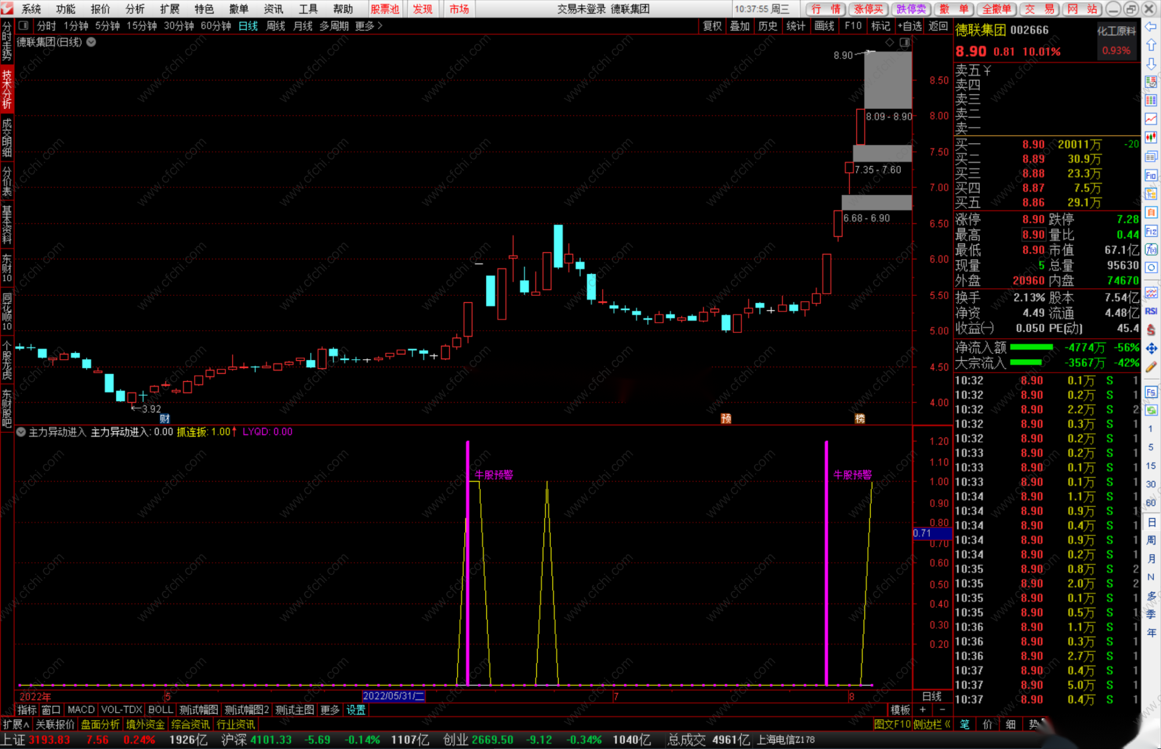Select the pencil drawing tool icon
This screenshot has width=1161, height=749.
pyautogui.click(x=1151, y=367)
